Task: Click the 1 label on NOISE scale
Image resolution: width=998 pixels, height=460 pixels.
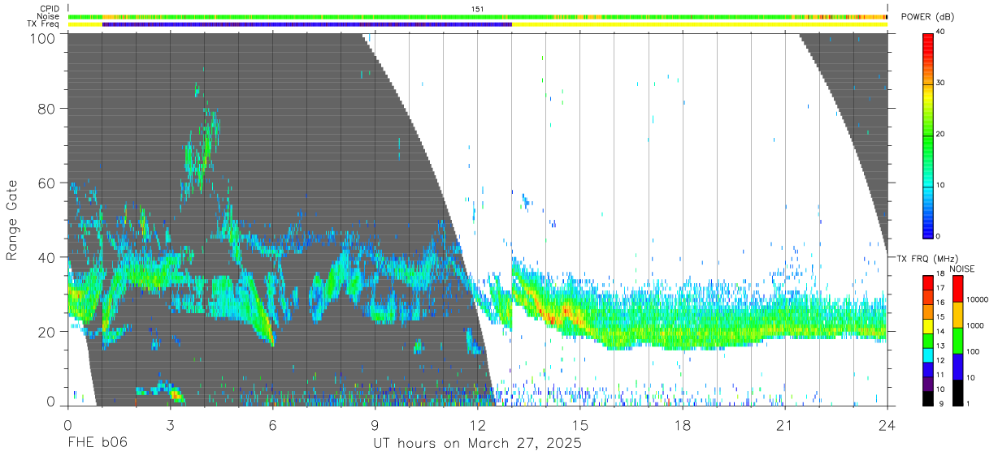Action: coord(968,403)
